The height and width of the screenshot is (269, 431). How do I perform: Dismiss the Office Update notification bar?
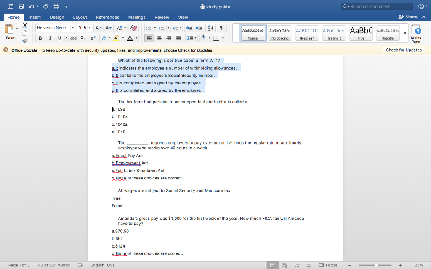coord(5,50)
